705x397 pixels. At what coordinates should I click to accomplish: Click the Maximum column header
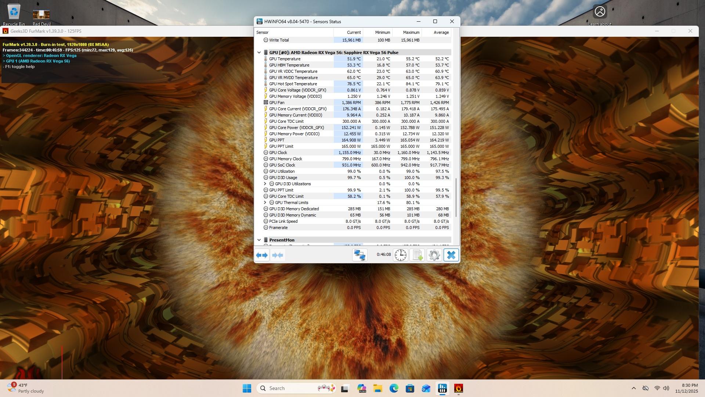(407, 32)
